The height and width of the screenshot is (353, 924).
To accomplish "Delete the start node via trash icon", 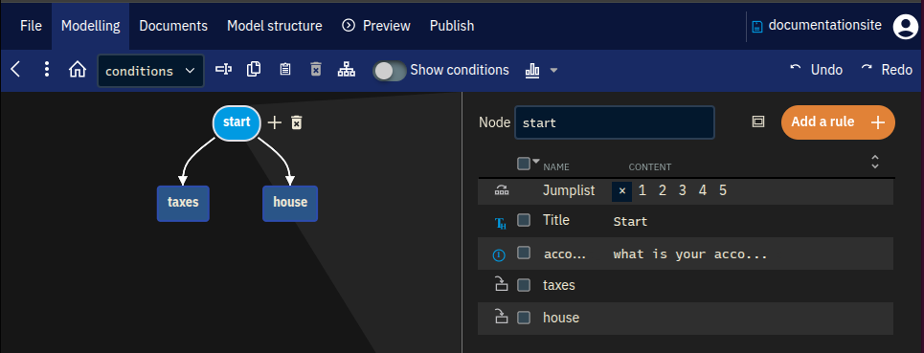I will [297, 122].
